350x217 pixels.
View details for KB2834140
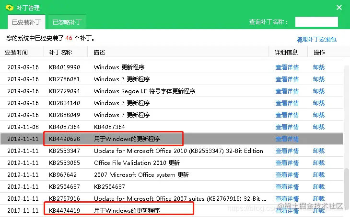click(287, 103)
